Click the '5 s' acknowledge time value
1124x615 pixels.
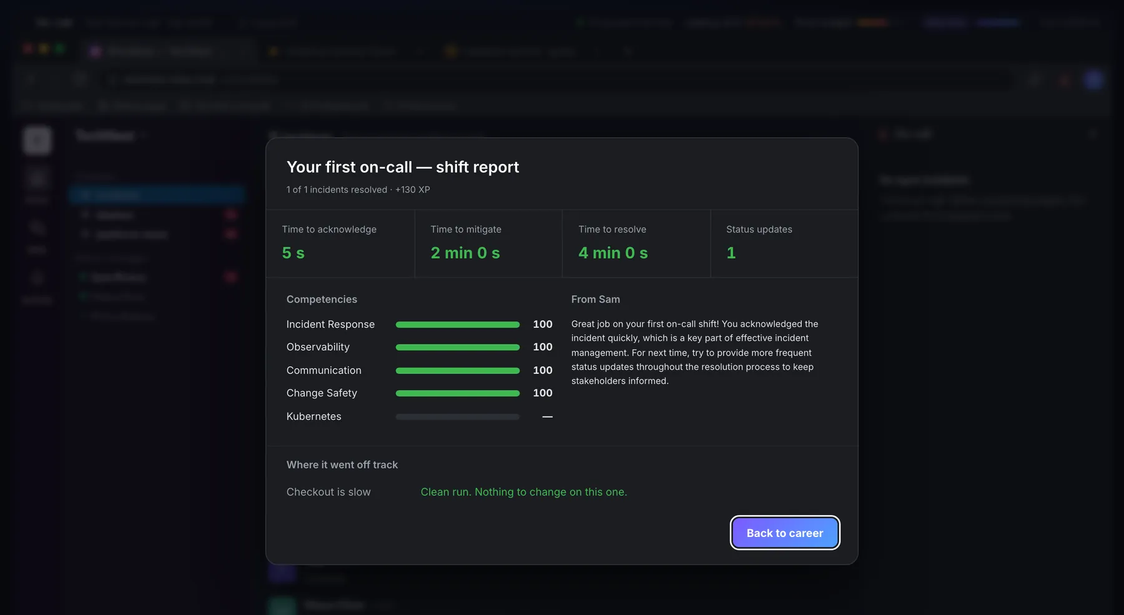point(293,253)
